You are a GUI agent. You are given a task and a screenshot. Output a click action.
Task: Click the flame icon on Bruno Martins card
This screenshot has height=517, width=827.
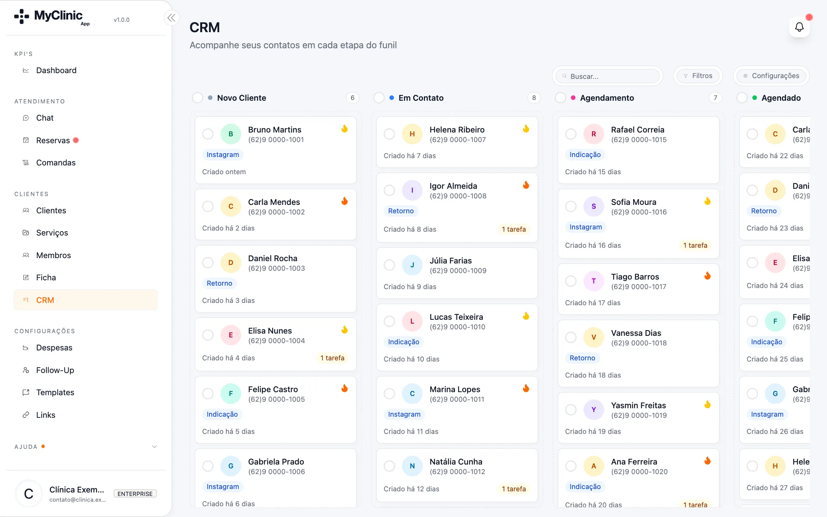345,129
